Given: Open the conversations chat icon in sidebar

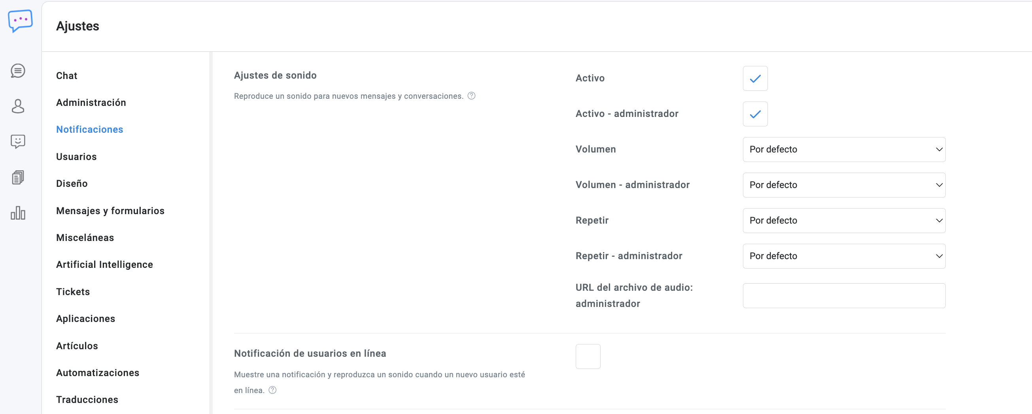Looking at the screenshot, I should (x=18, y=71).
